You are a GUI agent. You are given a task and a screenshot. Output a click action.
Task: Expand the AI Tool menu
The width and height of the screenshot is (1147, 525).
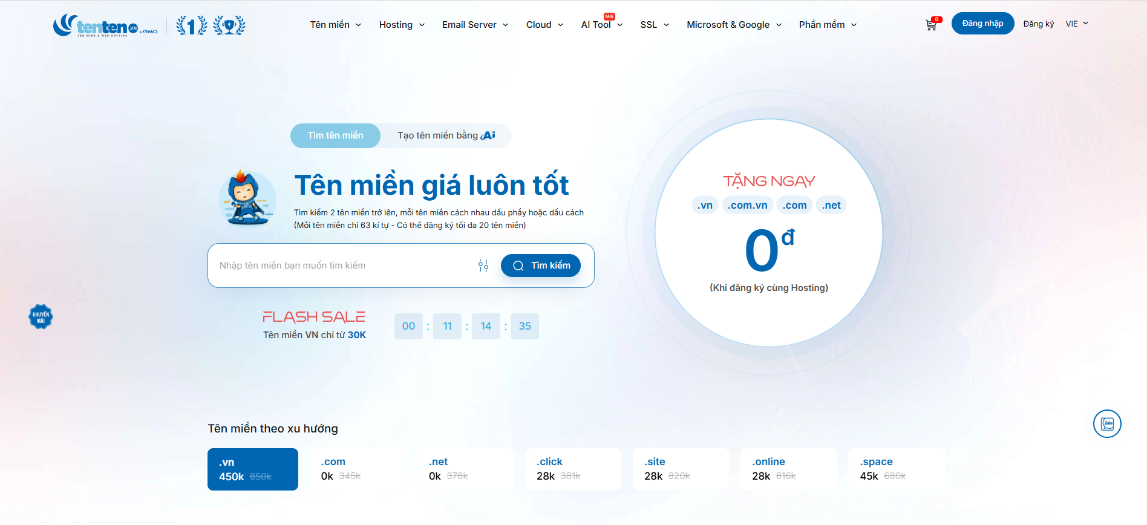tap(601, 25)
